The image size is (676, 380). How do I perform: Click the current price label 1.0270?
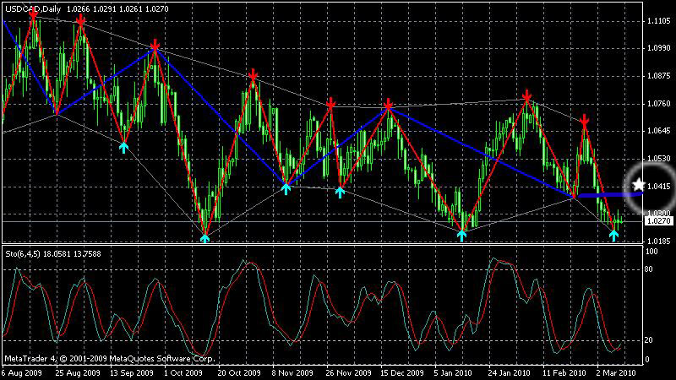click(659, 221)
